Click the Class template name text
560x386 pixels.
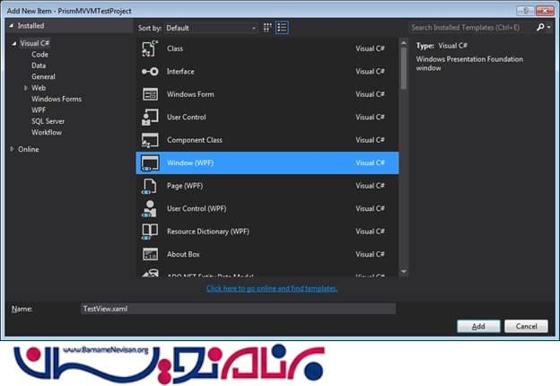pos(175,48)
